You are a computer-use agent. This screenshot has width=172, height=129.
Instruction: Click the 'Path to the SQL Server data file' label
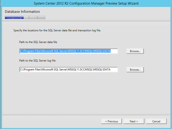coord(38,42)
